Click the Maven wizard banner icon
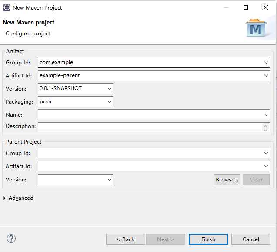Image resolution: width=277 pixels, height=252 pixels. pos(256,28)
